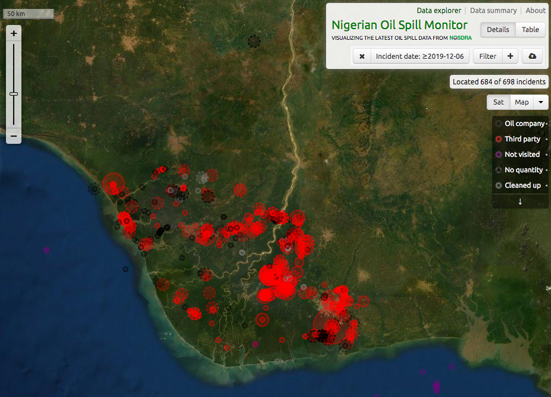Toggle the Cleaned up legend entry
551x397 pixels.
point(522,185)
